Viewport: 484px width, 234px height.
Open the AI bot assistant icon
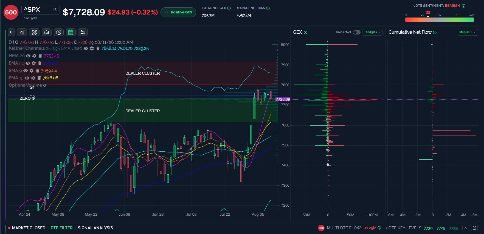[47, 32]
